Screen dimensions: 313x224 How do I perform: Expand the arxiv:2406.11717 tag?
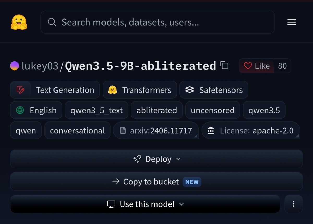pyautogui.click(x=156, y=130)
